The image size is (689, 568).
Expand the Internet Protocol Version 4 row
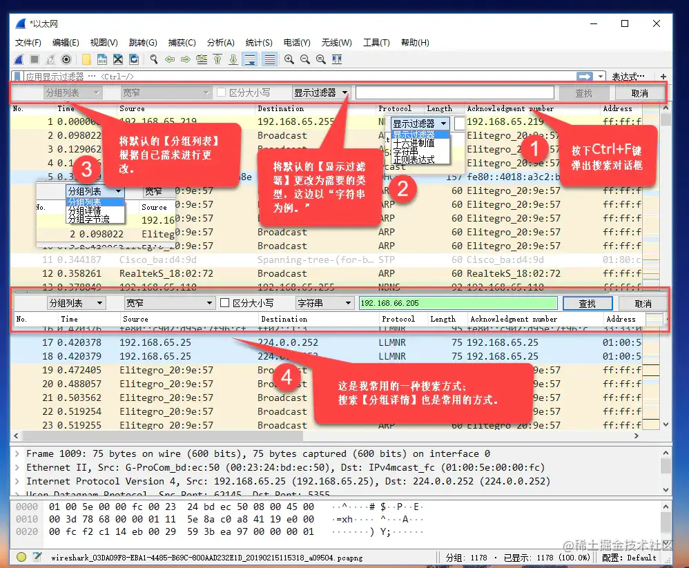(17, 481)
